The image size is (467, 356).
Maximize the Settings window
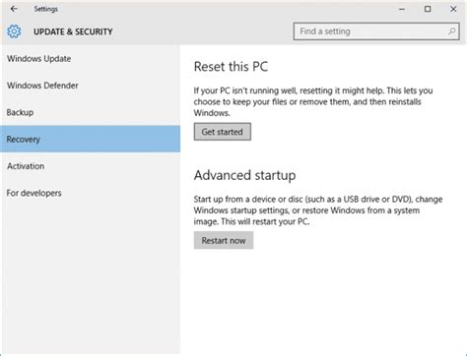tap(428, 9)
